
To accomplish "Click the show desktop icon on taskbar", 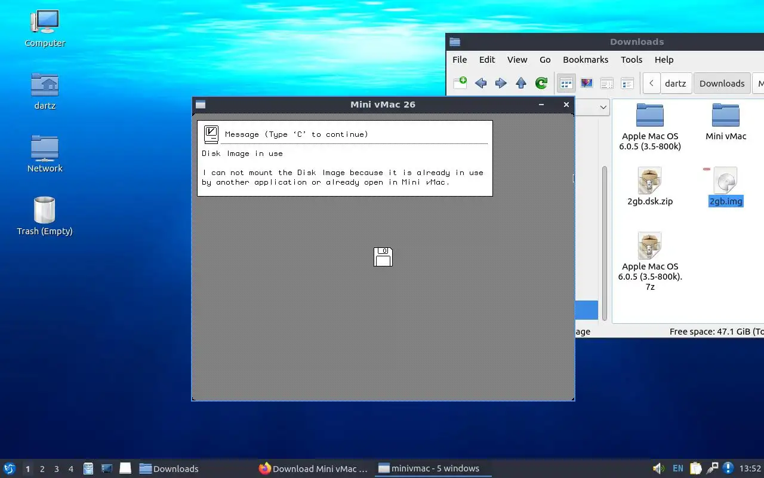I will (x=125, y=468).
